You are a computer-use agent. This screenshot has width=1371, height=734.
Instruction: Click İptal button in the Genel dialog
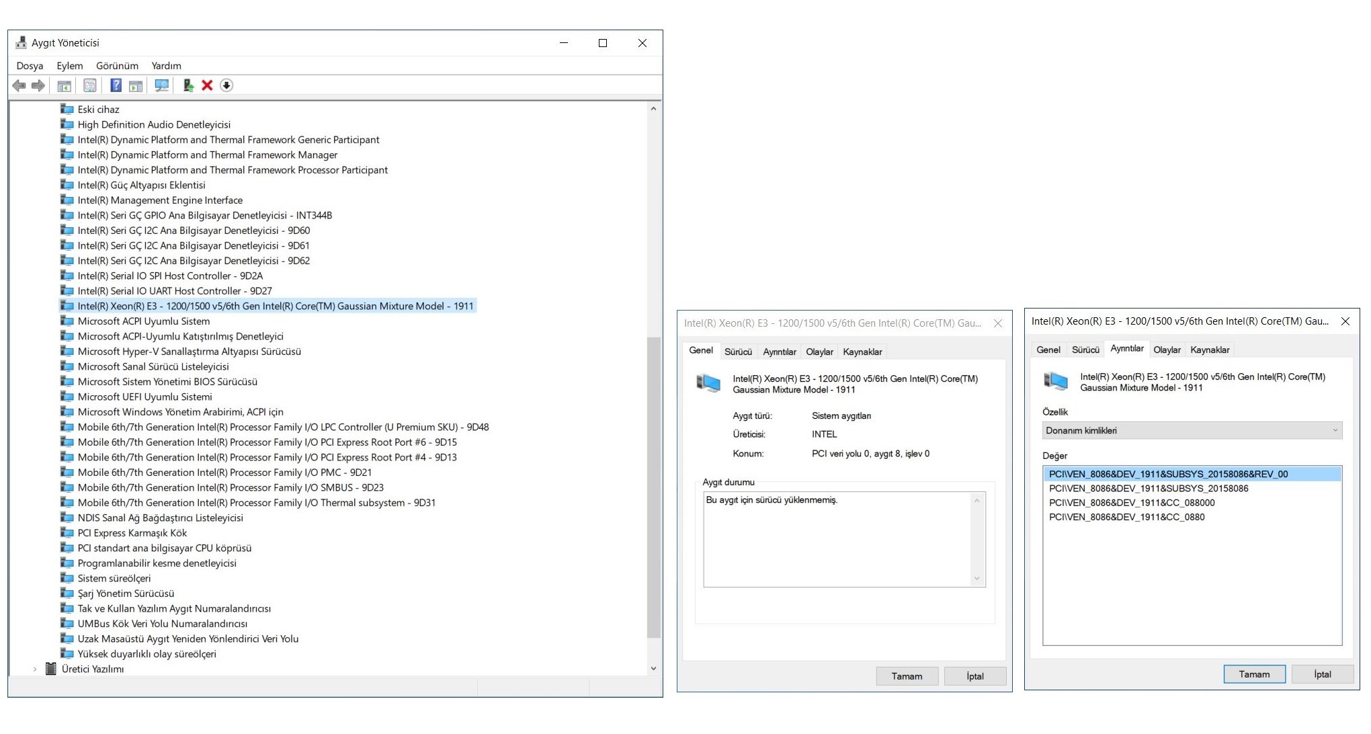(x=974, y=676)
